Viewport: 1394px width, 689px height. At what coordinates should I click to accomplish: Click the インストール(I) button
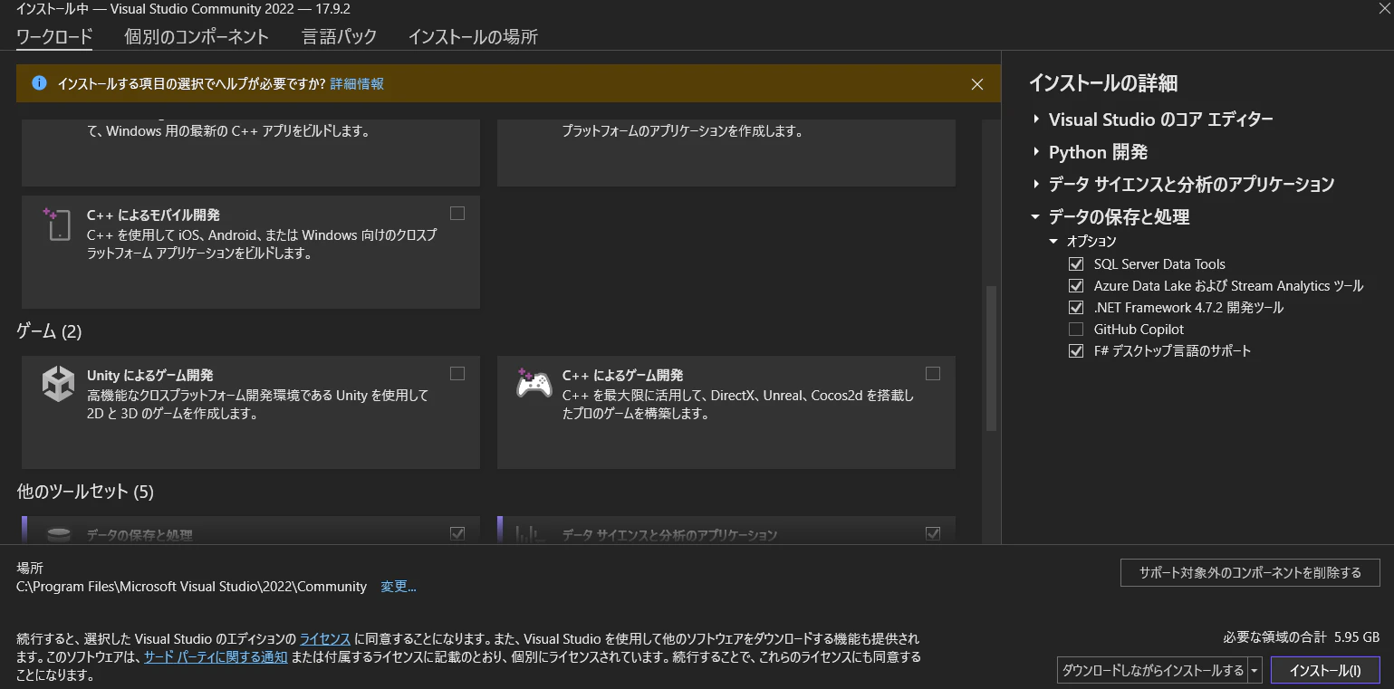[1325, 671]
